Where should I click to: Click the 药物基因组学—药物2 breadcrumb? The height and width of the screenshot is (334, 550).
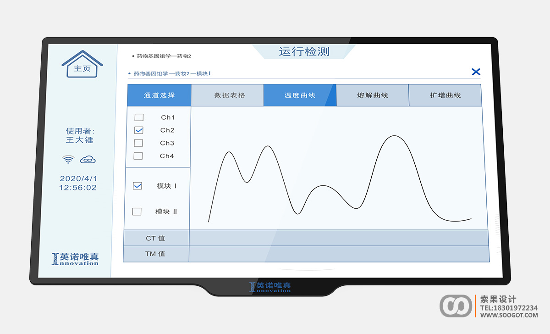tap(163, 56)
